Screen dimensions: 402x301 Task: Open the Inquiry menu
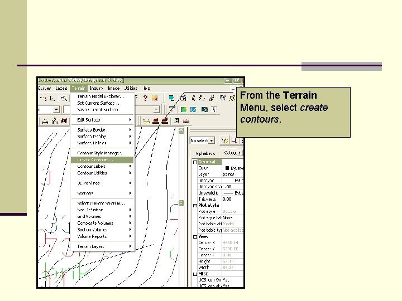[x=96, y=88]
